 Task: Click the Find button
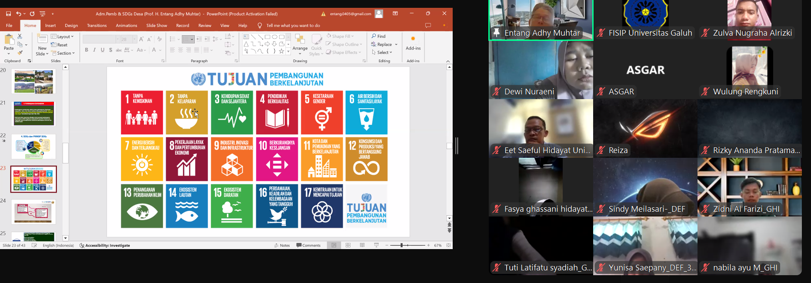tap(378, 36)
